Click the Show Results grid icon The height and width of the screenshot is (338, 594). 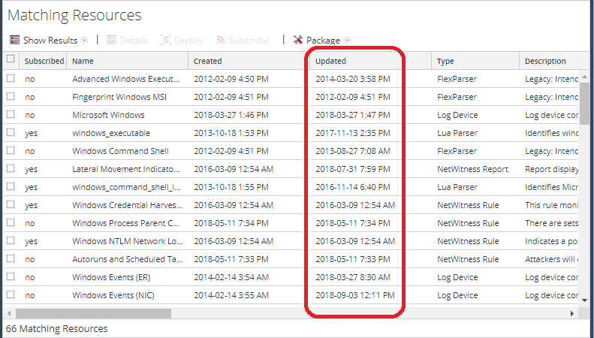tap(14, 41)
